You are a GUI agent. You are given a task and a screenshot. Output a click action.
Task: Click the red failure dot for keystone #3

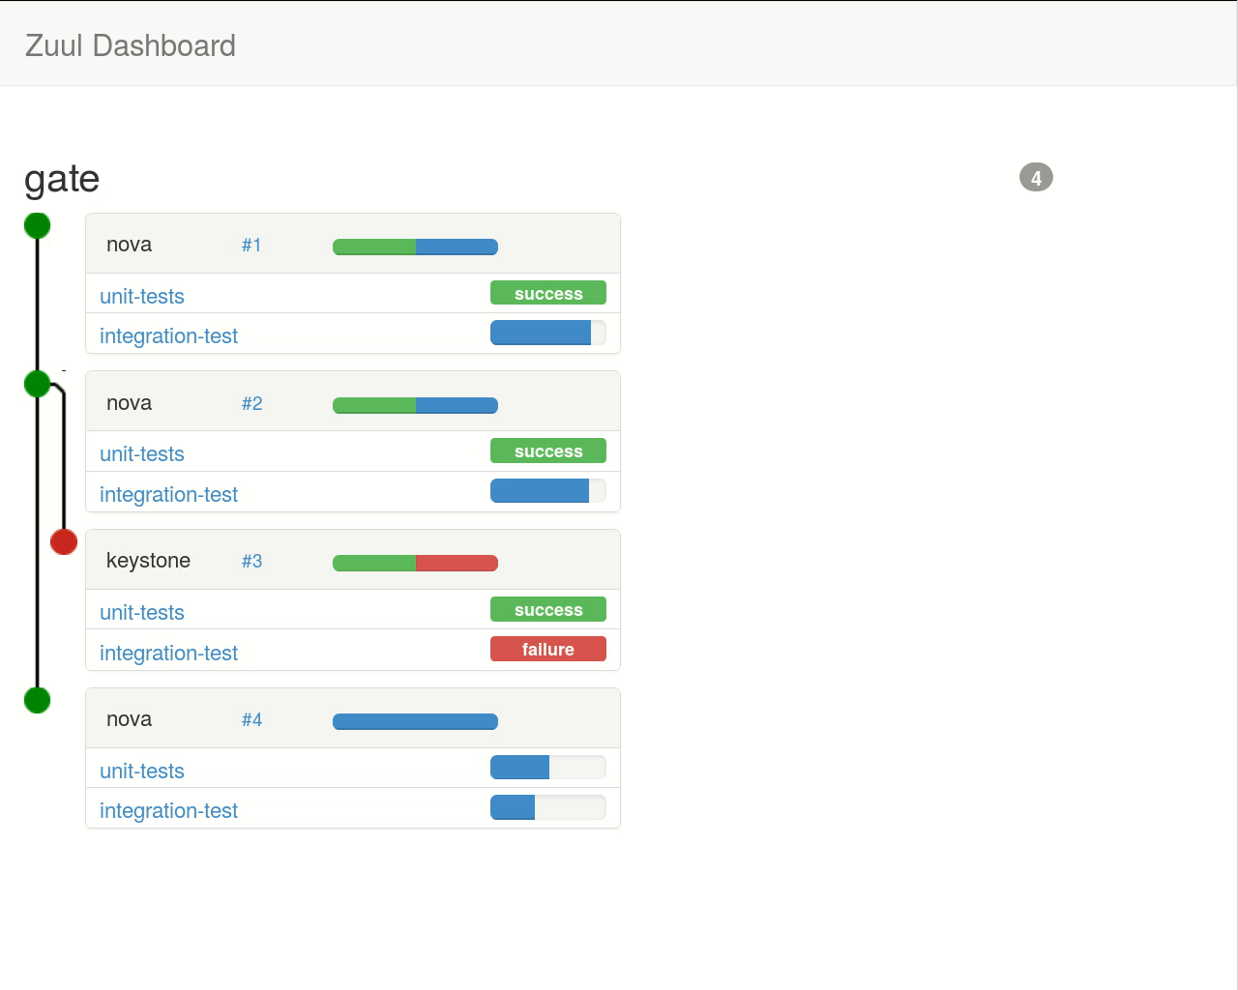point(64,541)
